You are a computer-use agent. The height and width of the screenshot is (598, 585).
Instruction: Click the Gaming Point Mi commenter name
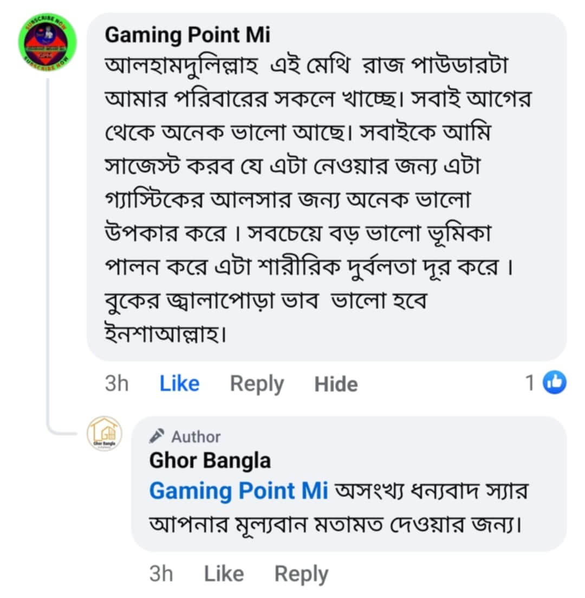(x=187, y=35)
